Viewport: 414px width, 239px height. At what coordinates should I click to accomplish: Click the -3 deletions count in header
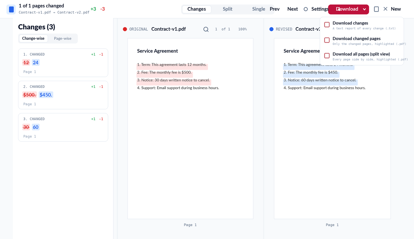coord(103,9)
